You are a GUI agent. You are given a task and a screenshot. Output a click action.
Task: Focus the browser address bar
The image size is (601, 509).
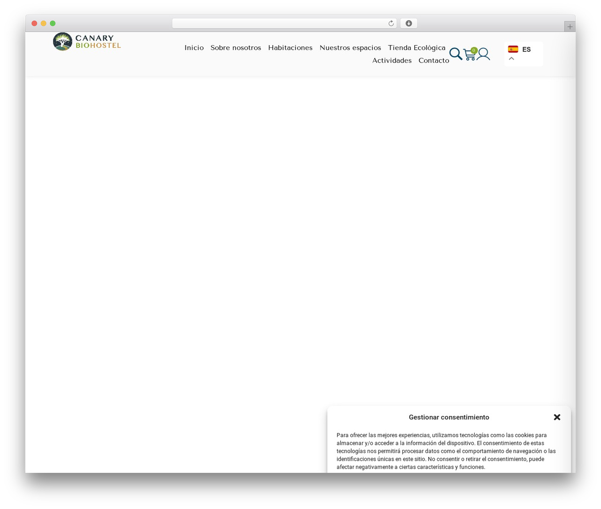[284, 23]
